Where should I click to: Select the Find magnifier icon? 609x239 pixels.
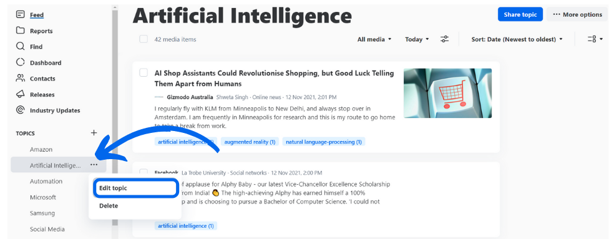pos(20,47)
